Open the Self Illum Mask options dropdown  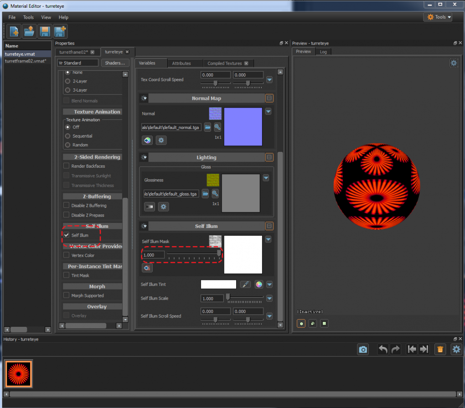point(268,239)
